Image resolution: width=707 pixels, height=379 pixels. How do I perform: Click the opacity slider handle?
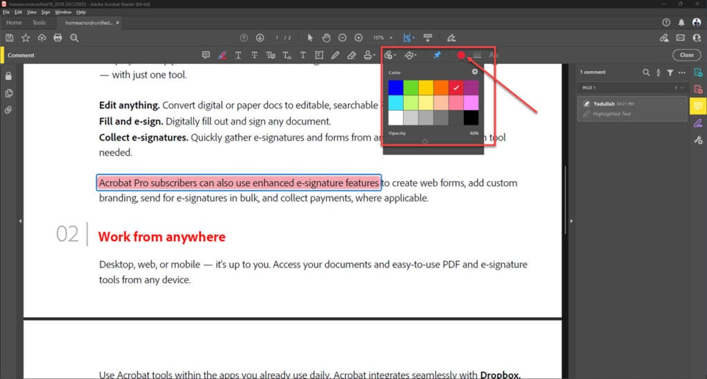tap(425, 141)
